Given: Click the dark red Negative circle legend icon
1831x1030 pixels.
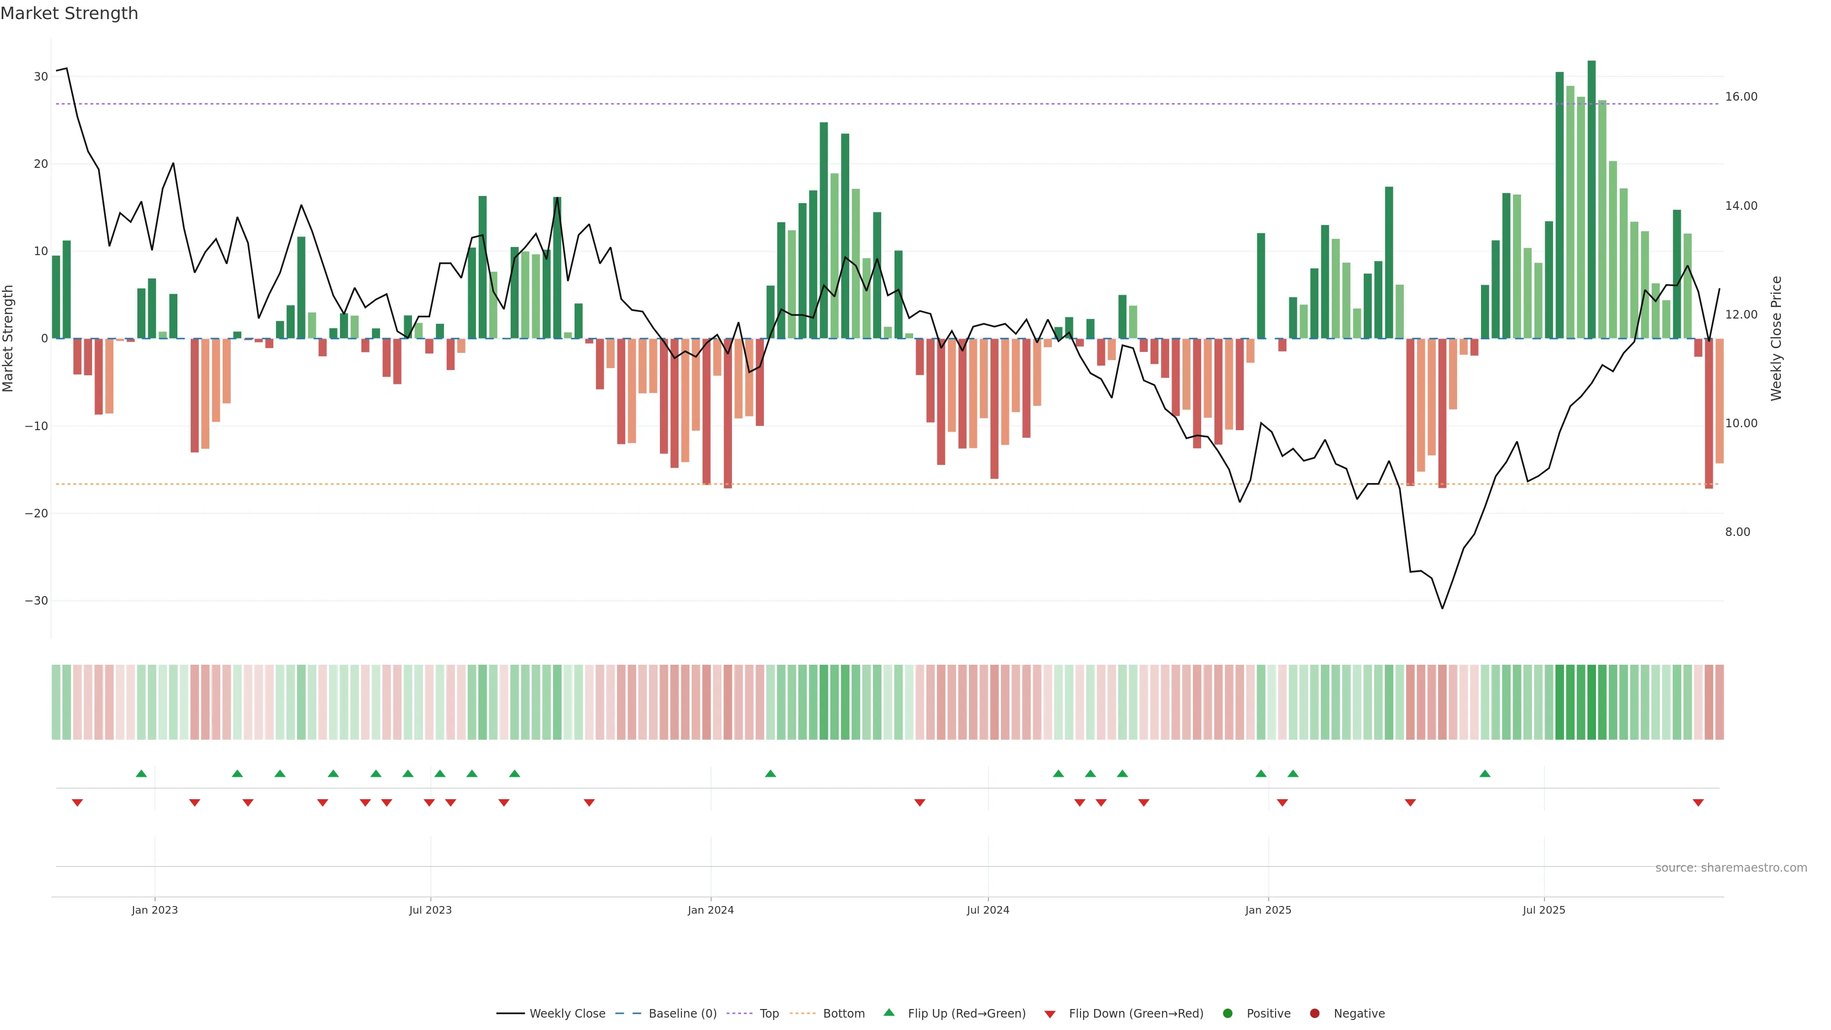Looking at the screenshot, I should 1314,1014.
